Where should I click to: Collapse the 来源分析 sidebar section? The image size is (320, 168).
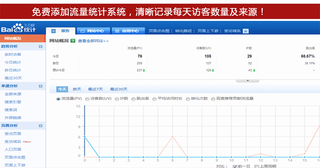pos(41,86)
